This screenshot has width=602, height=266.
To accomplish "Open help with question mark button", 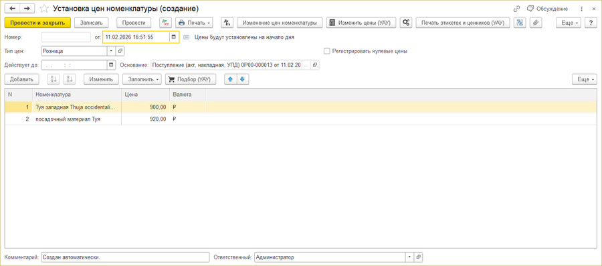I will [591, 23].
